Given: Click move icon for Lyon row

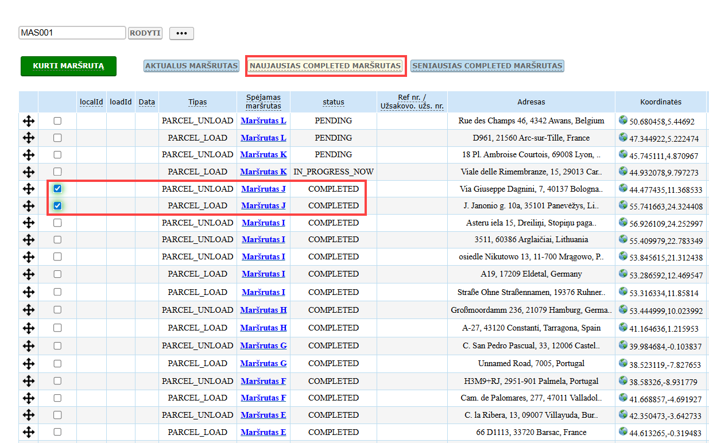Looking at the screenshot, I should tap(29, 155).
